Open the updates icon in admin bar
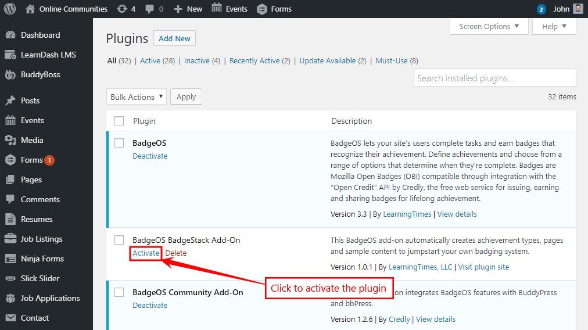 [122, 9]
